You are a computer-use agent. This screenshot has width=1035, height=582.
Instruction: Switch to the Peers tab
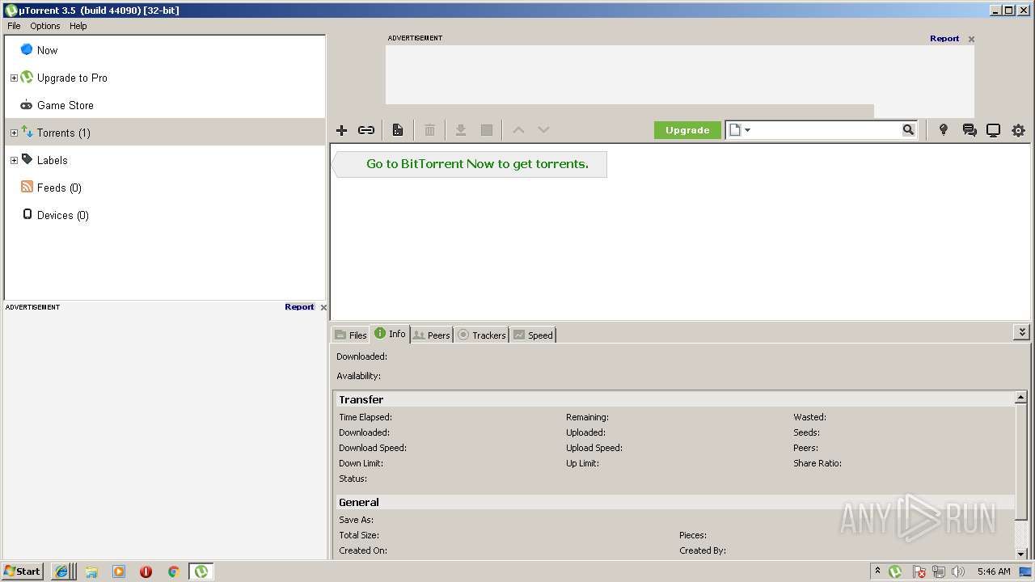tap(431, 335)
